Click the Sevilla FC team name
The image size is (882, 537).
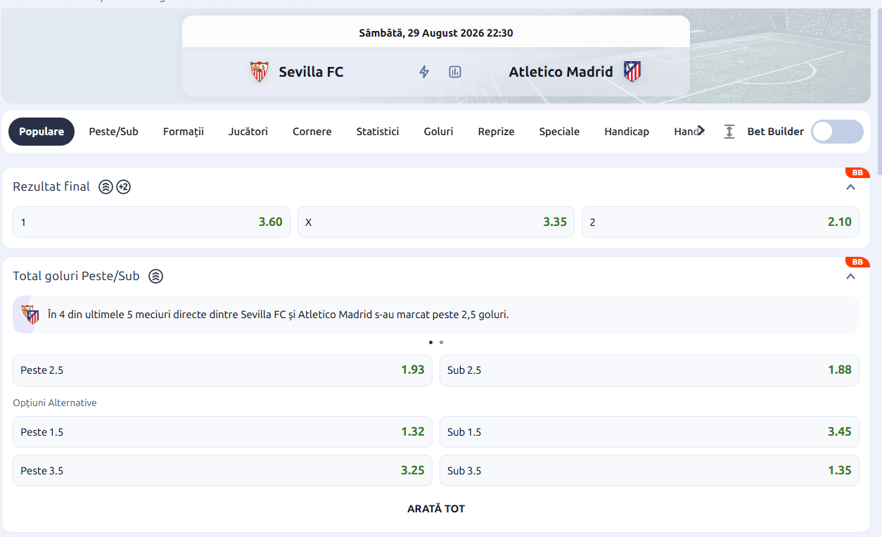pos(311,72)
